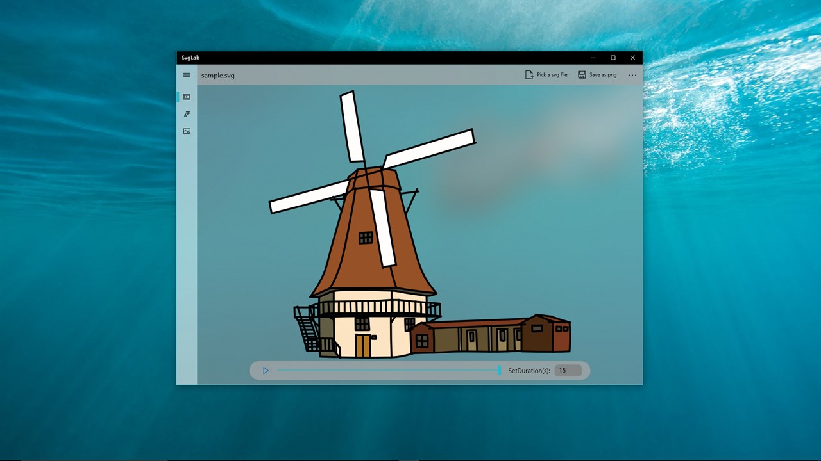Image resolution: width=821 pixels, height=461 pixels.
Task: Open the hamburger navigation menu
Action: pos(187,75)
